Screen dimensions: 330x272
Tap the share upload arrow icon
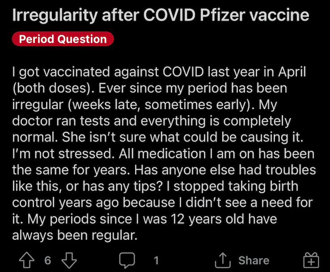(223, 260)
